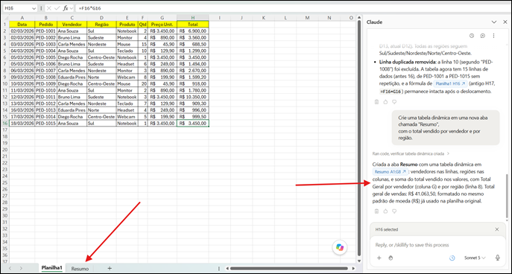Click cell 'Centro-Oeste' in row 6
This screenshot has width=512, height=274.
coord(101,57)
